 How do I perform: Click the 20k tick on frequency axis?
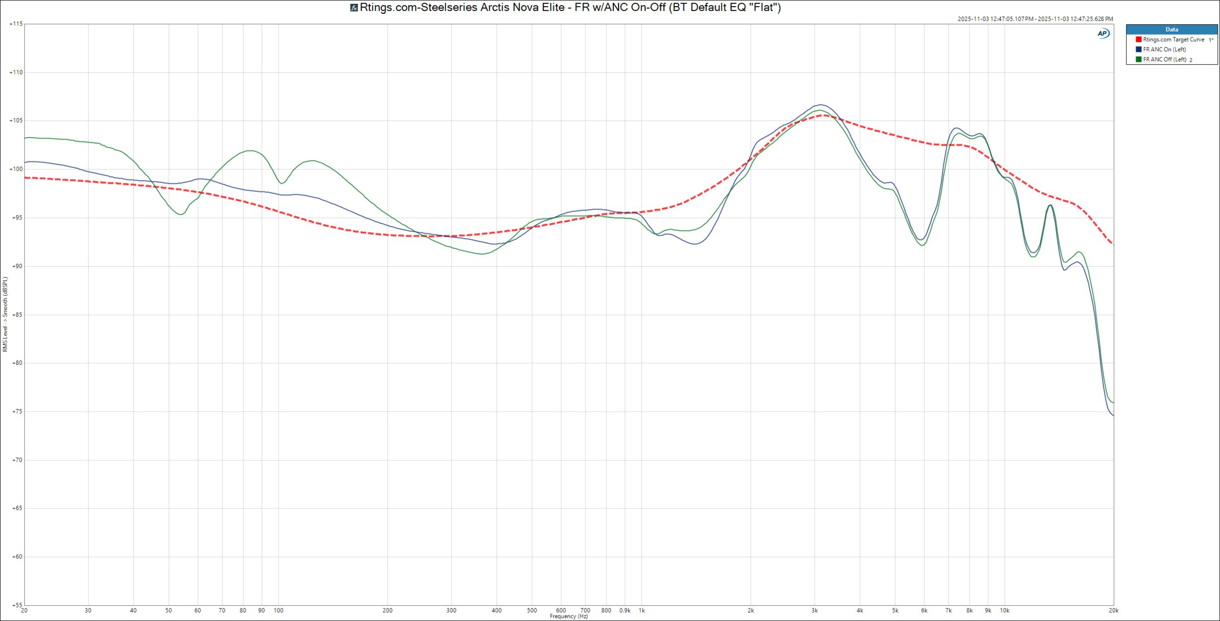pos(1114,611)
